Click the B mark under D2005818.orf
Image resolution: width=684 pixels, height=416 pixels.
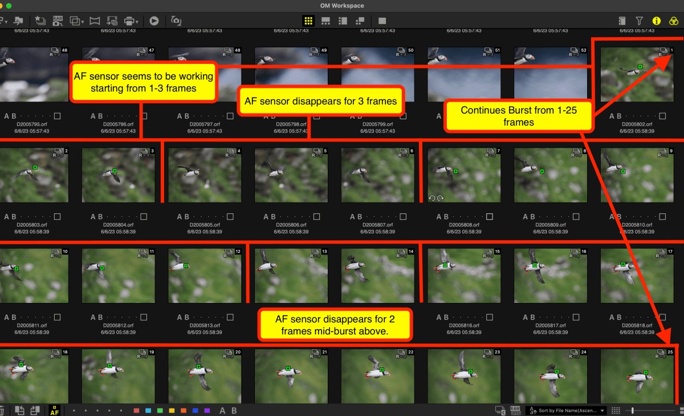point(620,317)
